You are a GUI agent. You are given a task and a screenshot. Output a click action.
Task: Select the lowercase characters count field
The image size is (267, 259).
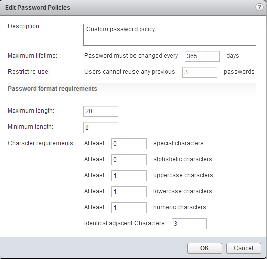point(129,192)
